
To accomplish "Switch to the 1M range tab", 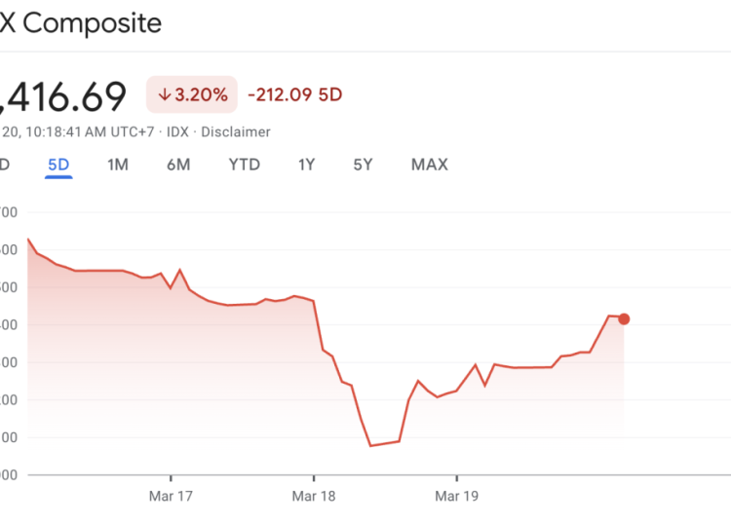I will (x=118, y=165).
